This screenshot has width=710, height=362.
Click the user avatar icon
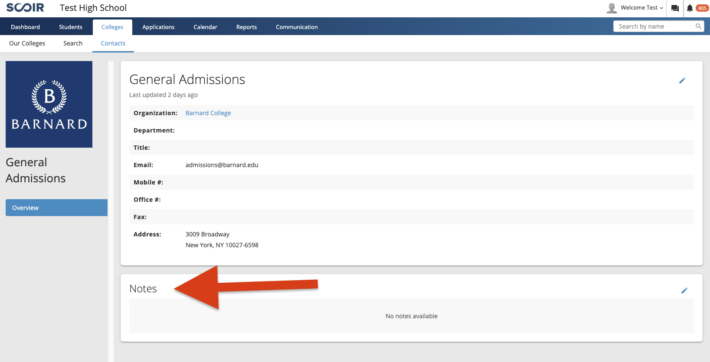[x=612, y=8]
